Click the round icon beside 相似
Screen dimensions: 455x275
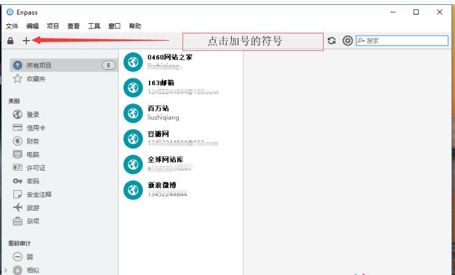pos(18,270)
